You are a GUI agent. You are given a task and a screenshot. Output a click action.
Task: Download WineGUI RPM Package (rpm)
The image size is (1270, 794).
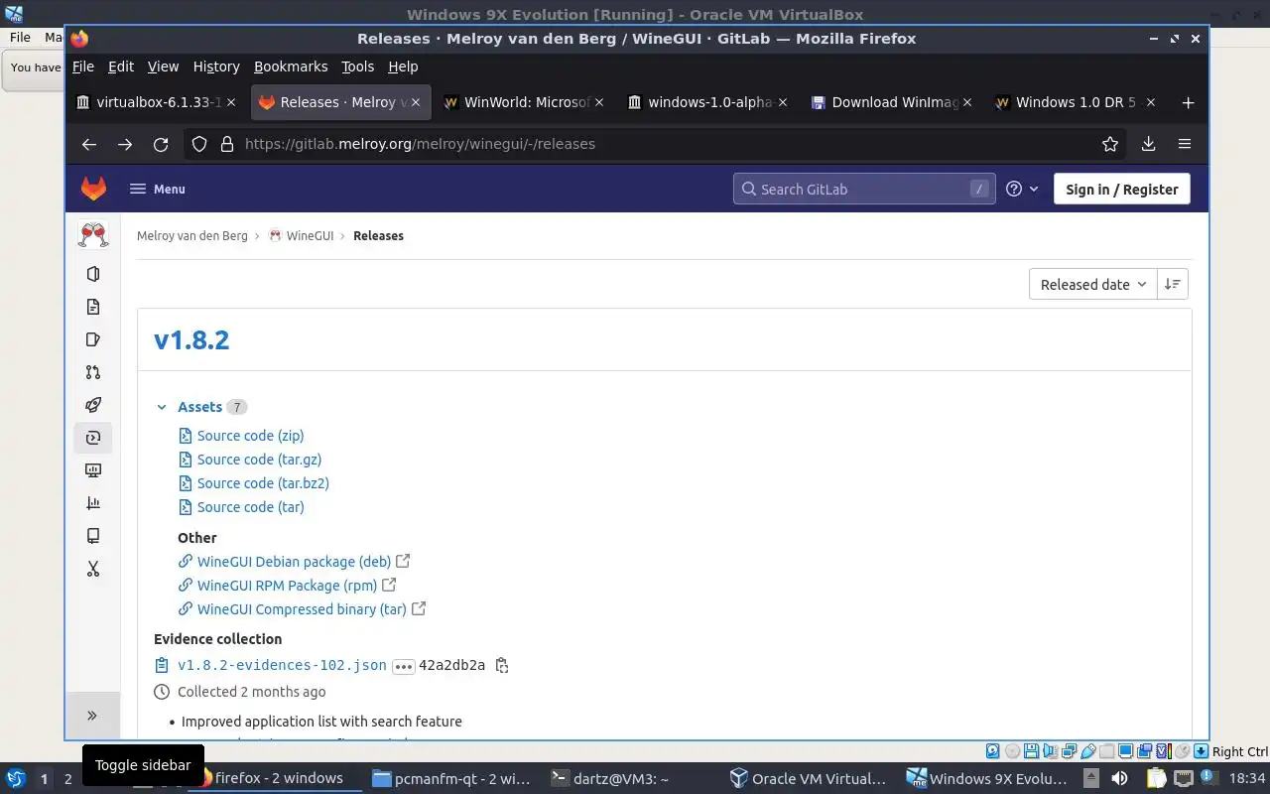tap(287, 586)
